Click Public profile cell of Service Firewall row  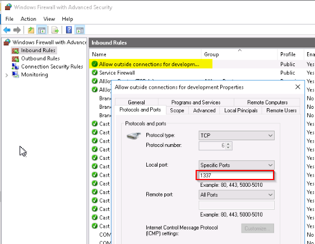(x=288, y=73)
